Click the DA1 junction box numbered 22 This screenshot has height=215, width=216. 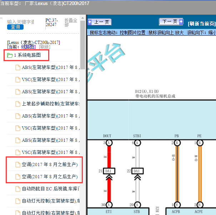tap(137, 171)
